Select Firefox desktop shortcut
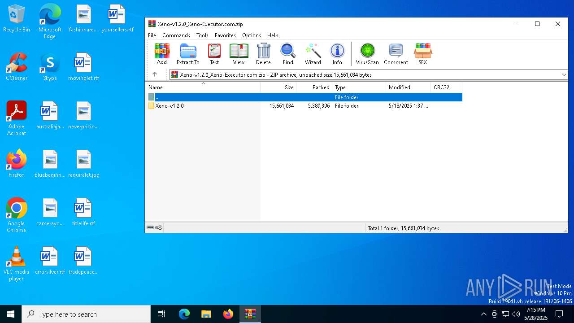Screen dimensions: 574x323 pos(17,163)
